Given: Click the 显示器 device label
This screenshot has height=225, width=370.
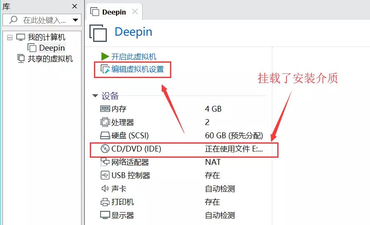Looking at the screenshot, I should tap(123, 215).
